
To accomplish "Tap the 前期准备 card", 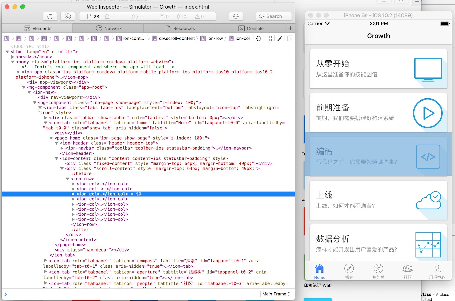I will (x=378, y=113).
